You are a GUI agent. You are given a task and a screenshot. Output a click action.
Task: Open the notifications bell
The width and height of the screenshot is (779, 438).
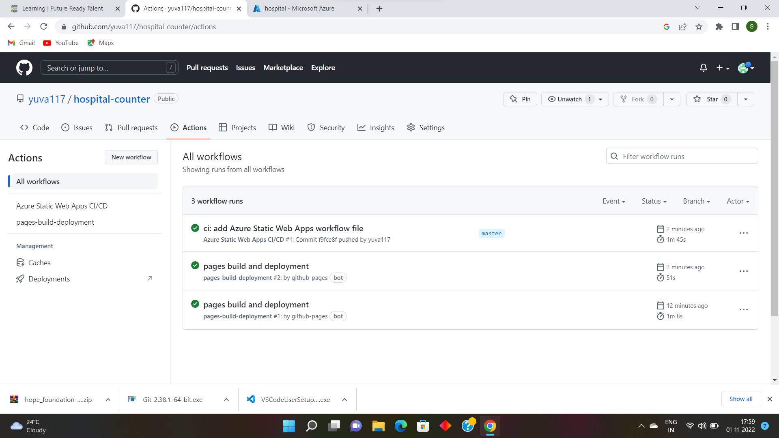703,68
